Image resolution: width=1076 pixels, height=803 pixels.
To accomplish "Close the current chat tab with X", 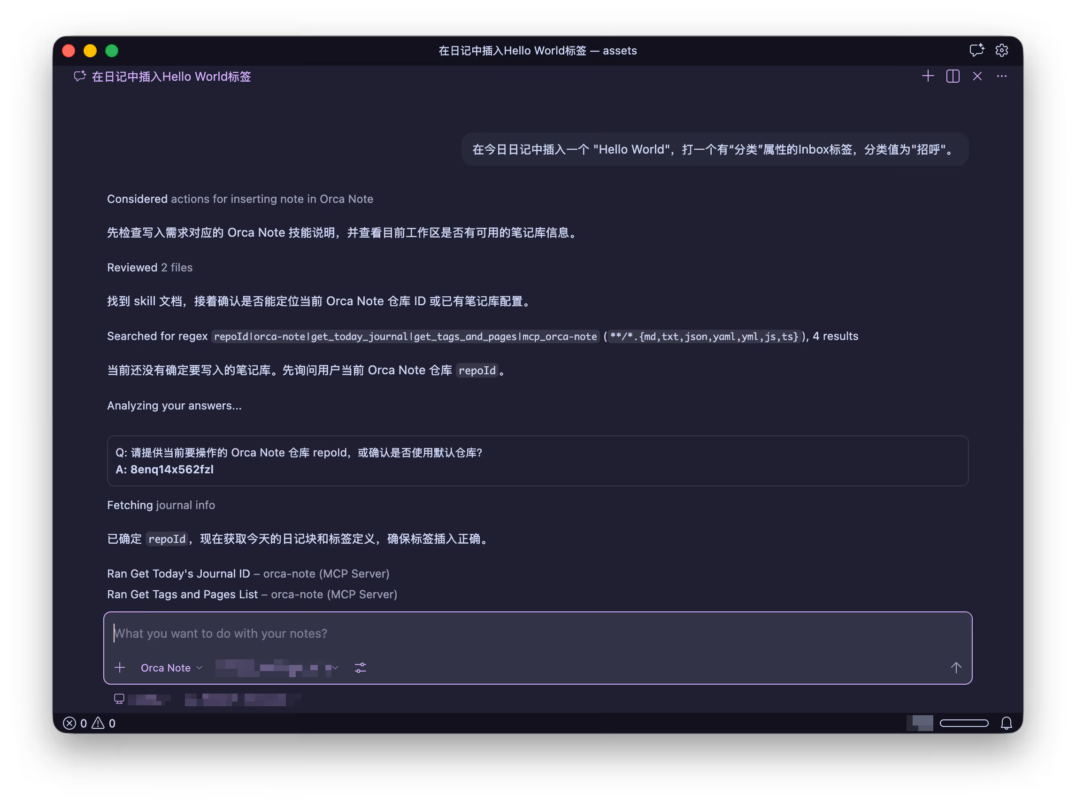I will pyautogui.click(x=977, y=77).
